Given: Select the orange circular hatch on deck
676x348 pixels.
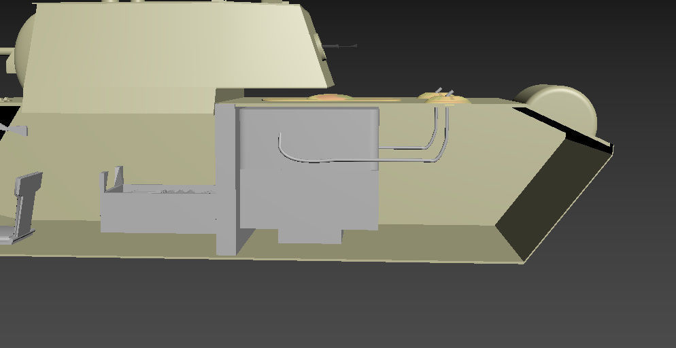Looking at the screenshot, I should coord(331,98).
